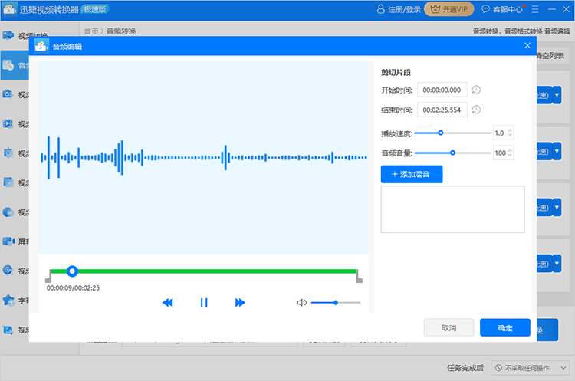The width and height of the screenshot is (575, 381).
Task: Click the 音频音量 slider handle
Action: pos(453,153)
